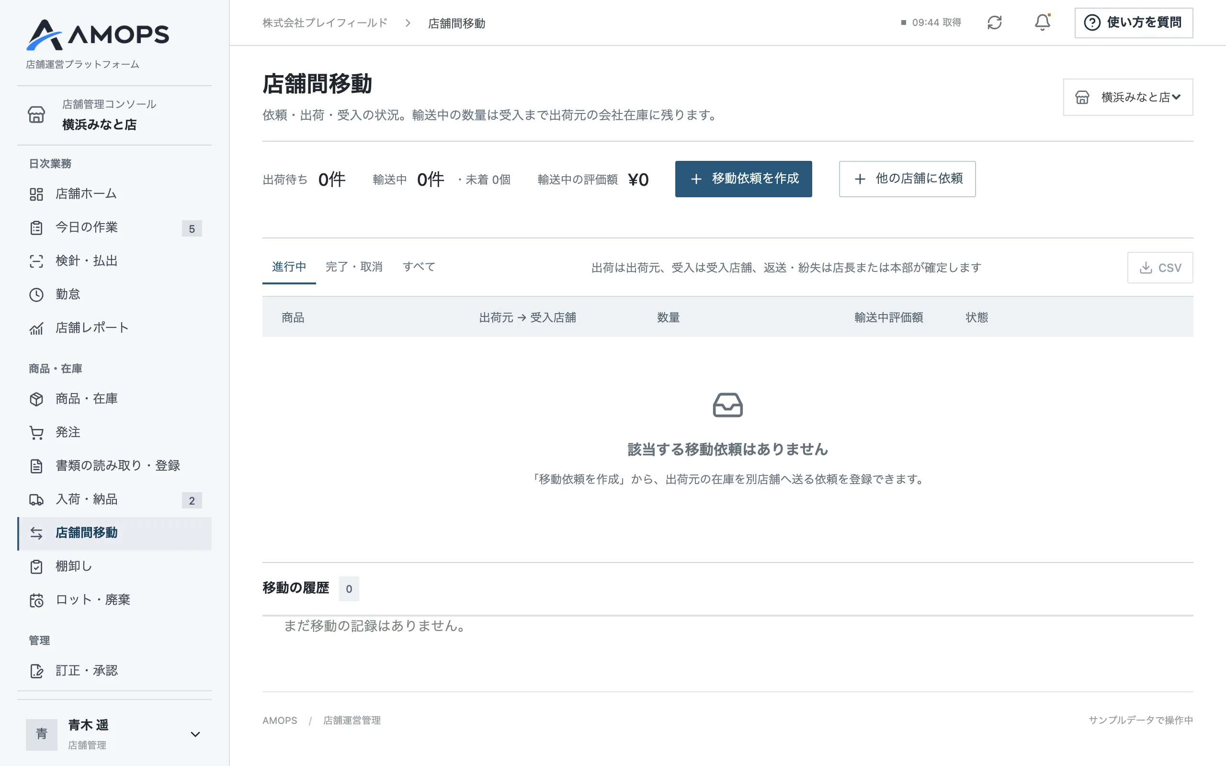The image size is (1226, 766).
Task: Click the 店舗間移動 transfer arrows icon
Action: tap(36, 533)
